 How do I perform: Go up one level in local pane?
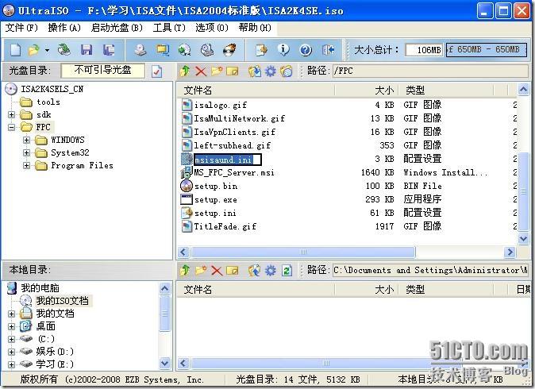click(x=185, y=271)
